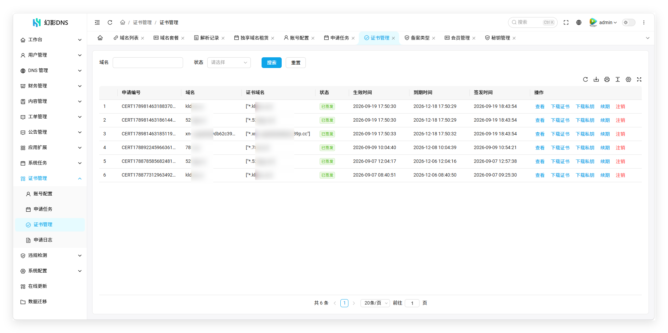Close the 域名列表 tab
Viewport: 668px width, 333px height.
coord(143,38)
